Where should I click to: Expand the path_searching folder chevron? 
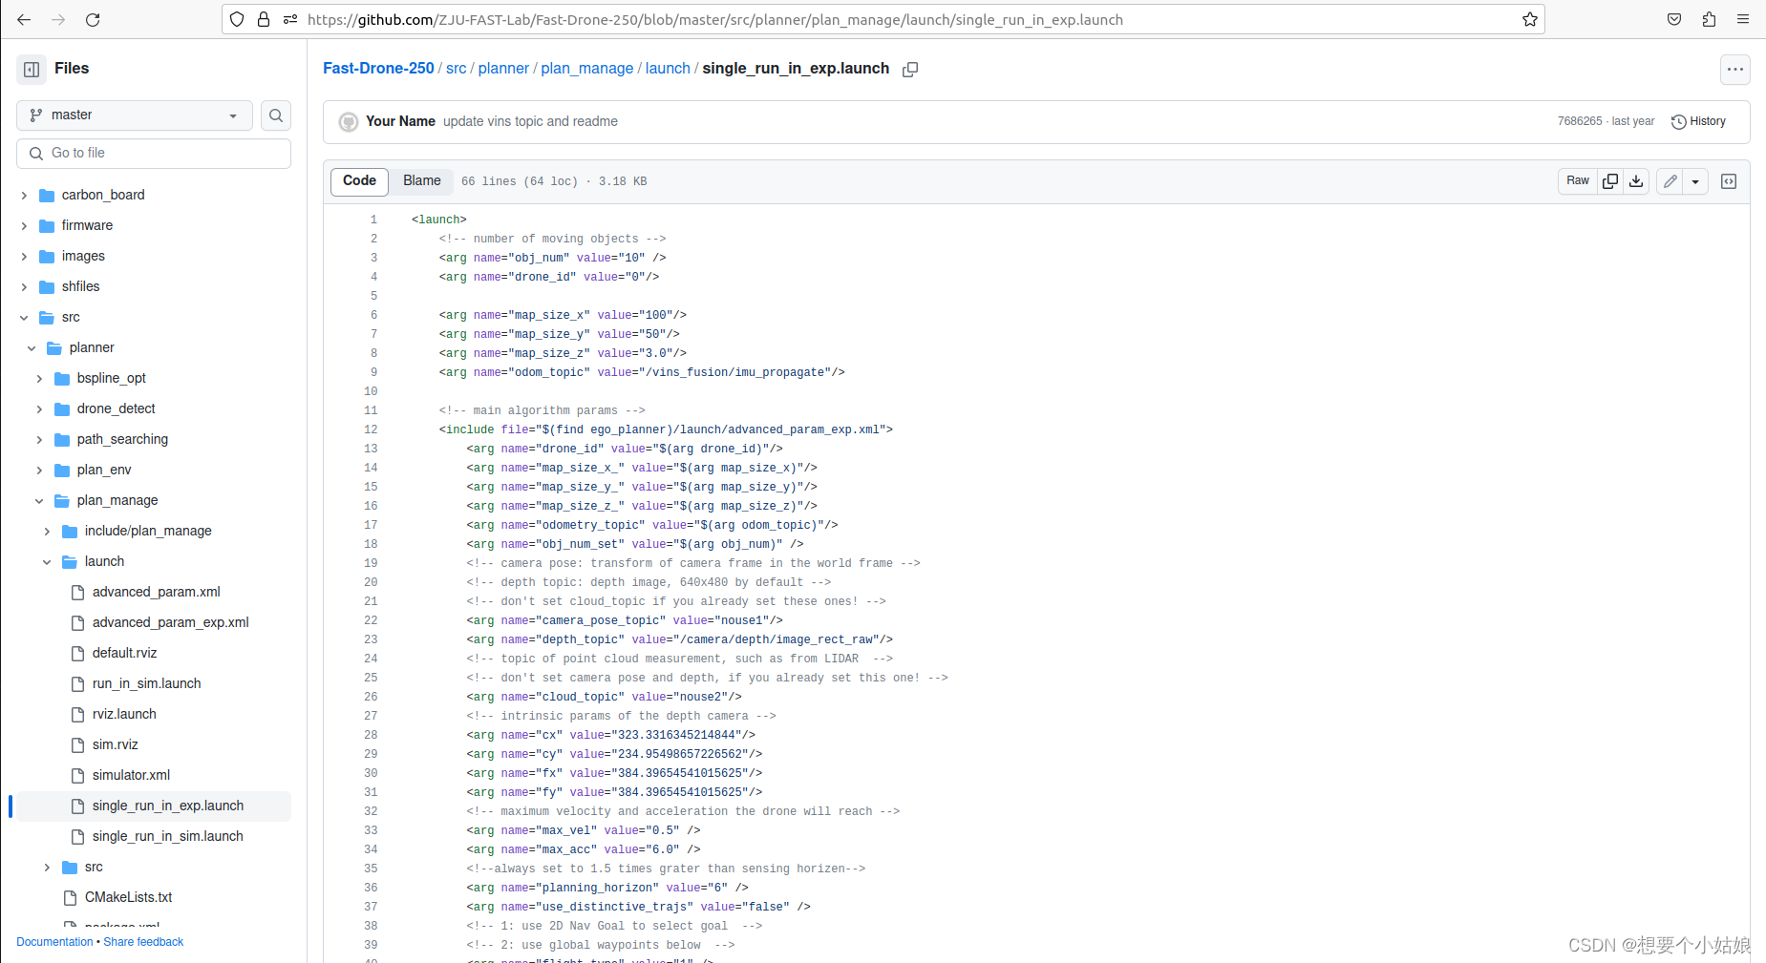[x=39, y=439]
